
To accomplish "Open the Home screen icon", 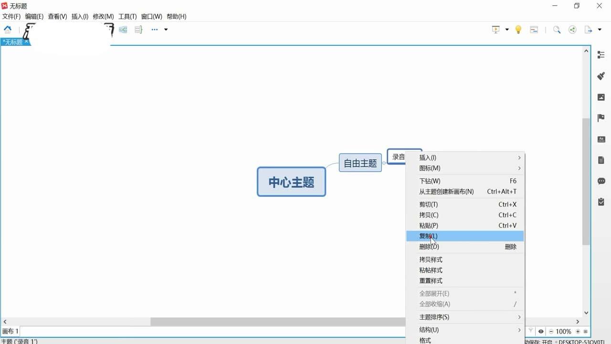I will coord(8,29).
